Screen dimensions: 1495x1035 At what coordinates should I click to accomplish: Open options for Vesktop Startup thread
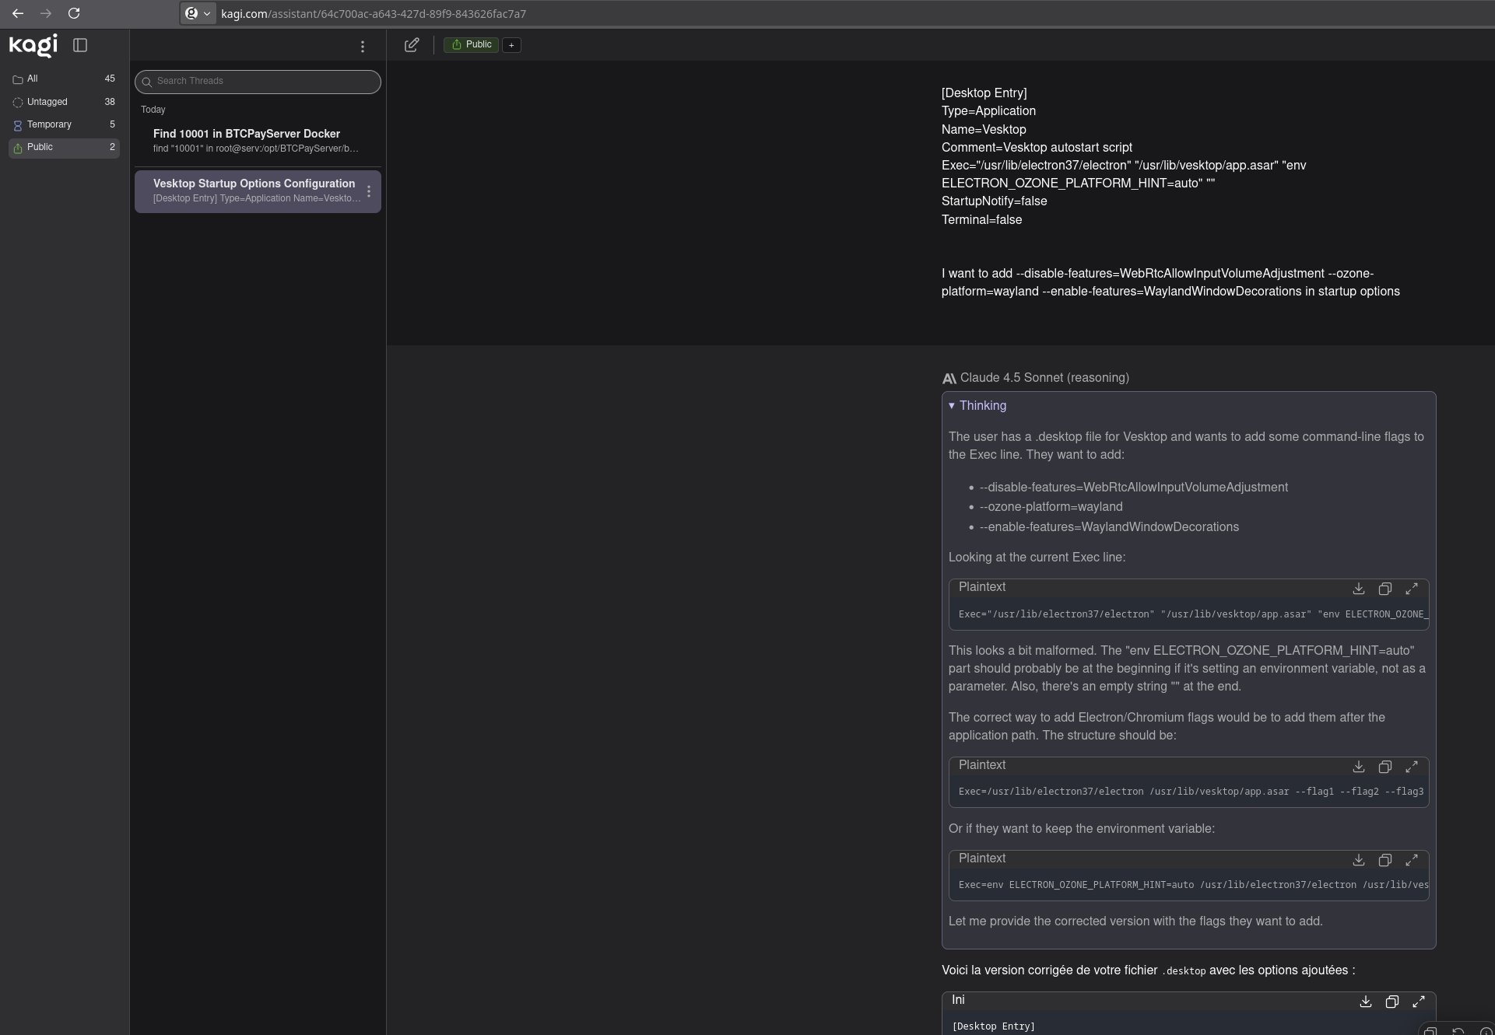(369, 191)
